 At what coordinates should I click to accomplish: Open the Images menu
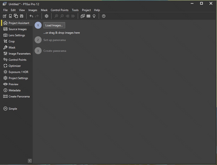coord(33,10)
